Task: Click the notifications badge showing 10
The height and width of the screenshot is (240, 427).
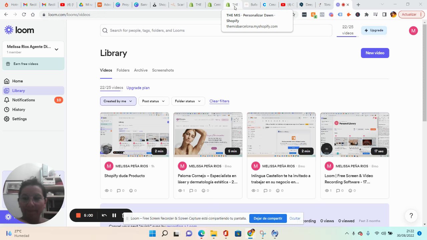Action: pyautogui.click(x=59, y=100)
